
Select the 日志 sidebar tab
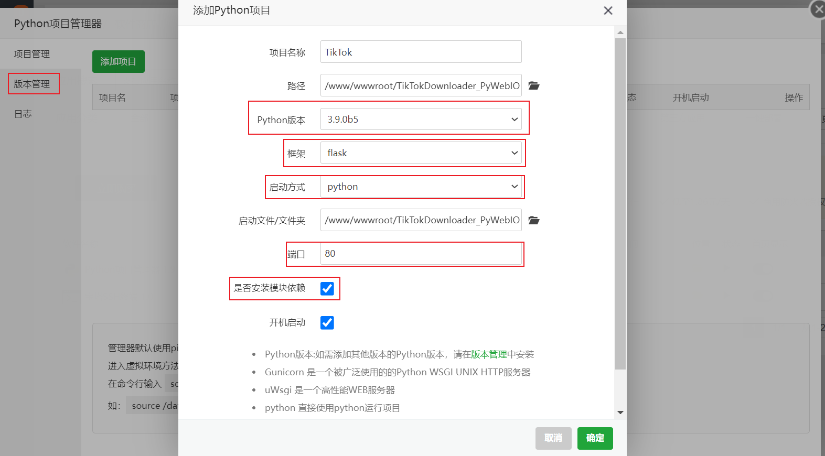23,114
